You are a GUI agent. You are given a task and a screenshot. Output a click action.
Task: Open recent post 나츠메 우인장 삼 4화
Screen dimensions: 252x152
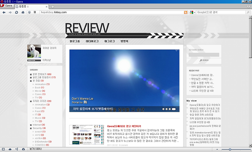pyautogui.click(x=202, y=91)
